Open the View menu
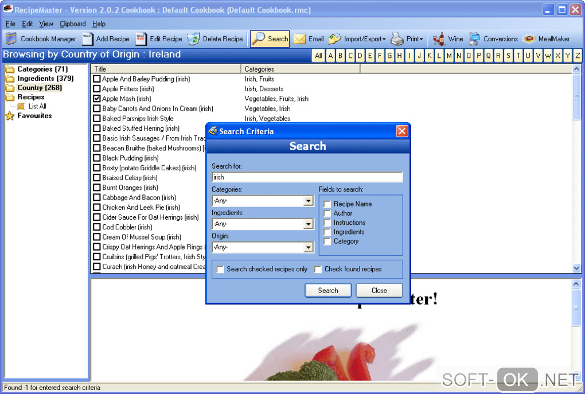585x394 pixels. (46, 24)
